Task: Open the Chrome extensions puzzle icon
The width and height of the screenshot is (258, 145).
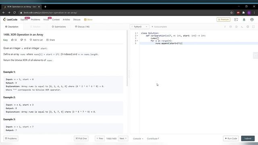Action: coord(243,12)
